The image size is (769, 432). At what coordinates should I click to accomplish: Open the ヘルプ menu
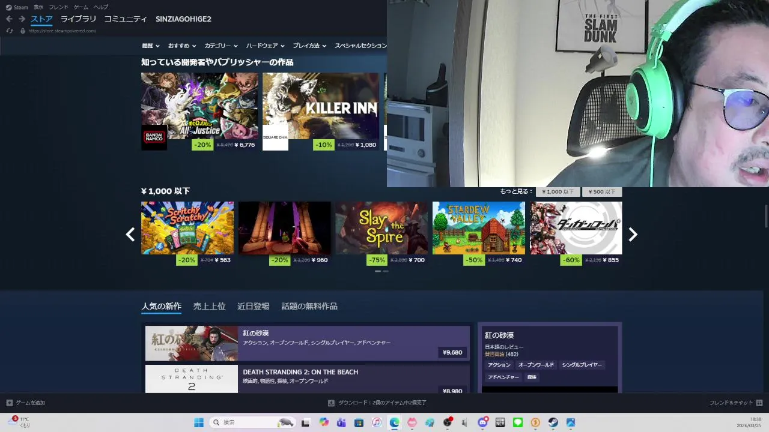pos(101,7)
